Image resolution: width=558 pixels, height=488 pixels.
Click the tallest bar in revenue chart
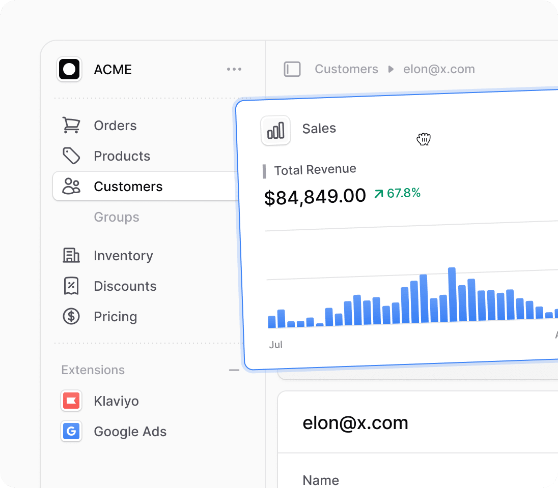[452, 295]
